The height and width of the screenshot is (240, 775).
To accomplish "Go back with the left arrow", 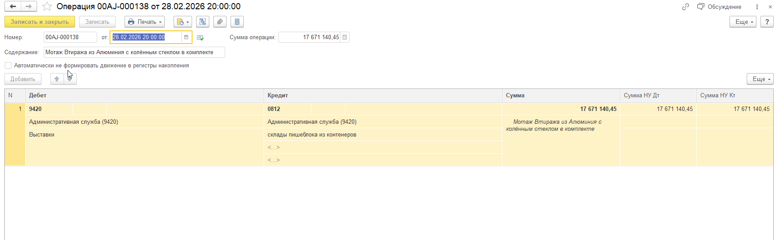I will click(x=13, y=7).
